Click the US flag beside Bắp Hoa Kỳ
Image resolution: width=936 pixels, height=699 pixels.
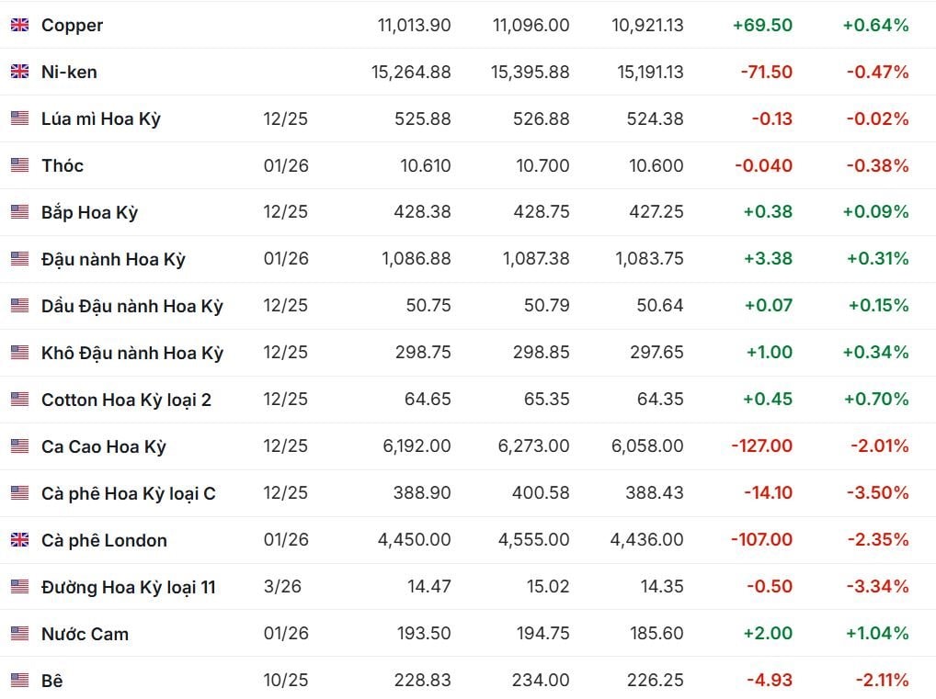[x=19, y=212]
